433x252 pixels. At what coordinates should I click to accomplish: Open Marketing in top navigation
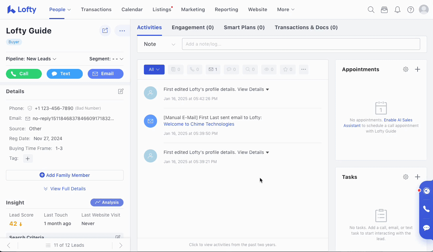coord(193,10)
